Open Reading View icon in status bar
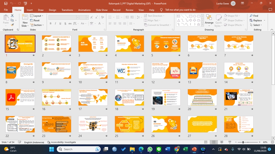This screenshot has width=275, height=154. coord(222,142)
